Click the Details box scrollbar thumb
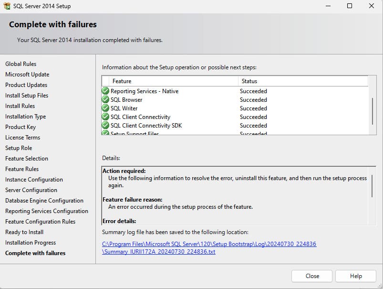The width and height of the screenshot is (383, 289). click(x=372, y=186)
